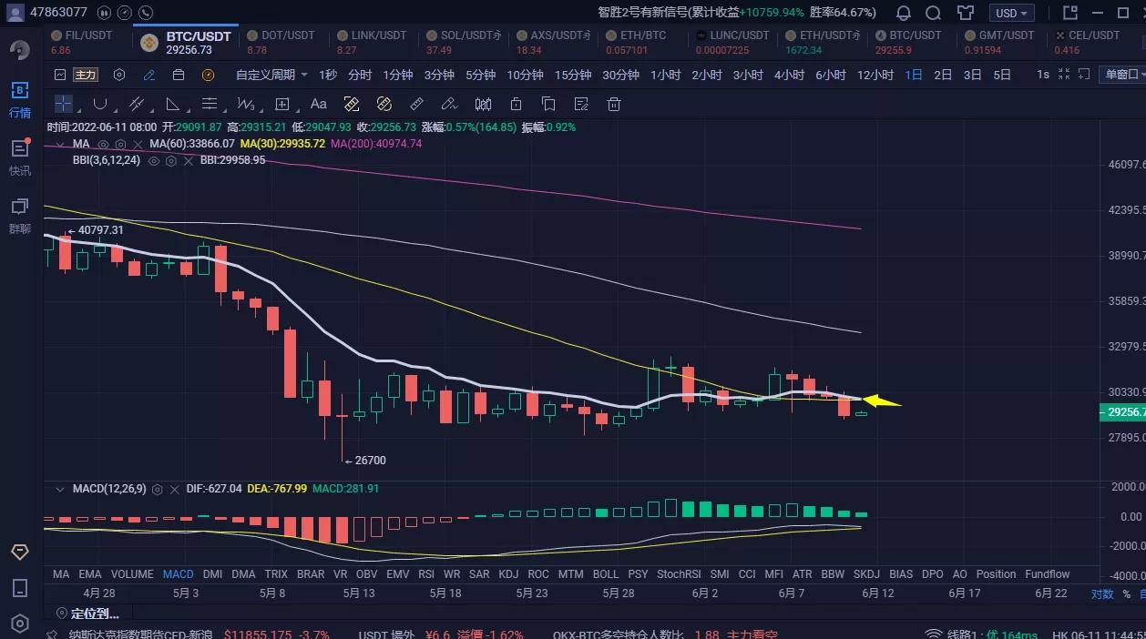Viewport: 1146px width, 639px height.
Task: Open the 快讯 news flash sidebar section
Action: [20, 157]
